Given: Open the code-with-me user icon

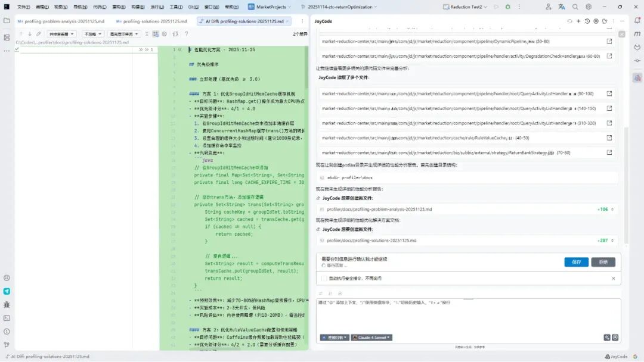Looking at the screenshot, I should pos(549,7).
